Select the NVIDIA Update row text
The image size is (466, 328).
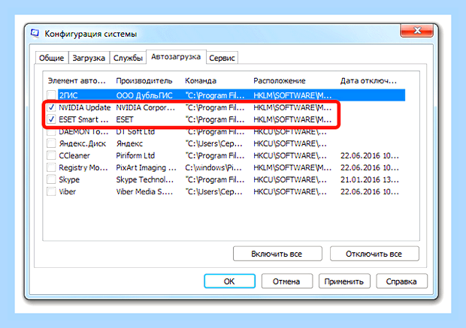pyautogui.click(x=85, y=107)
